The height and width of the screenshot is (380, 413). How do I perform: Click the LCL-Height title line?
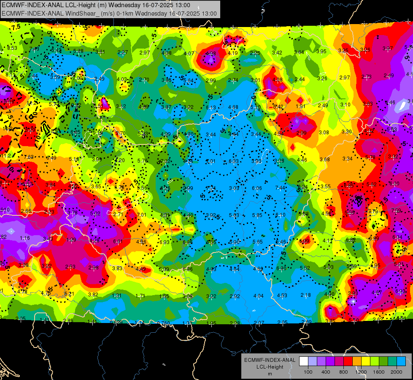pos(96,5)
